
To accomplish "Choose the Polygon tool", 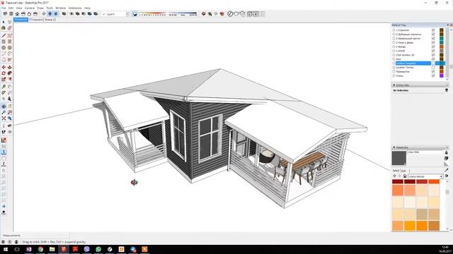I will click(x=9, y=47).
